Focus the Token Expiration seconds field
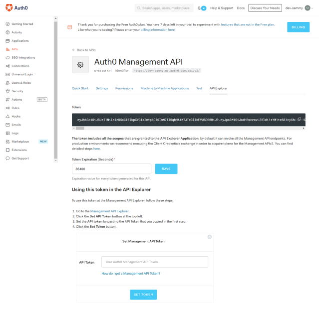 [x=111, y=169]
